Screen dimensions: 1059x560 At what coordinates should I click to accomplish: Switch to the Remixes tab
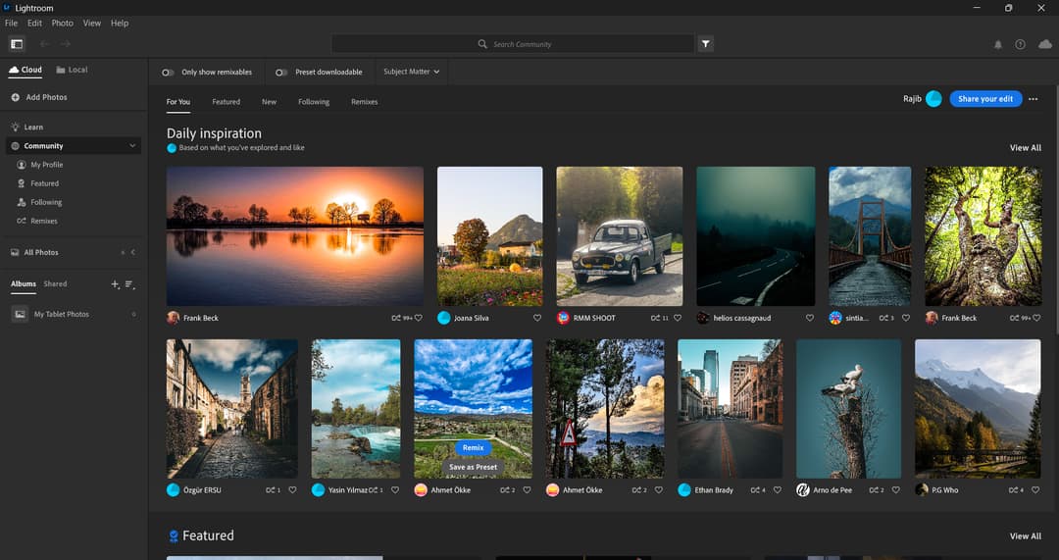[x=364, y=102]
